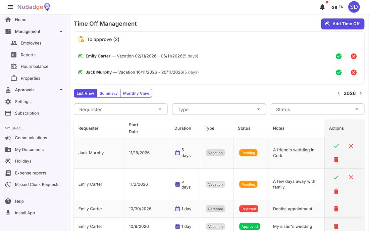Open Help in sidebar
The image size is (369, 231).
coord(35,201)
